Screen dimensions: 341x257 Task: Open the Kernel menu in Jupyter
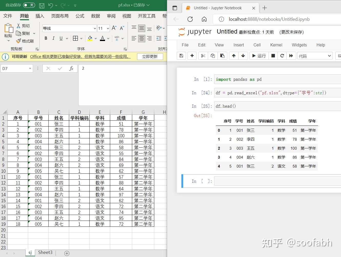tap(276, 45)
